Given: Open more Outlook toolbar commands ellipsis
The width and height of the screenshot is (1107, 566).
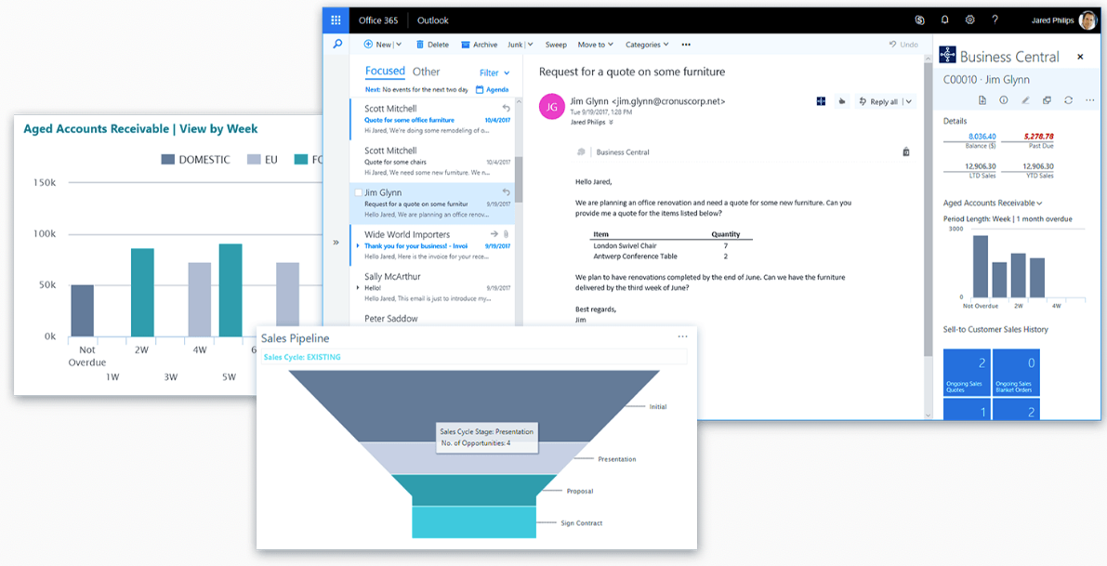Looking at the screenshot, I should pyautogui.click(x=686, y=45).
